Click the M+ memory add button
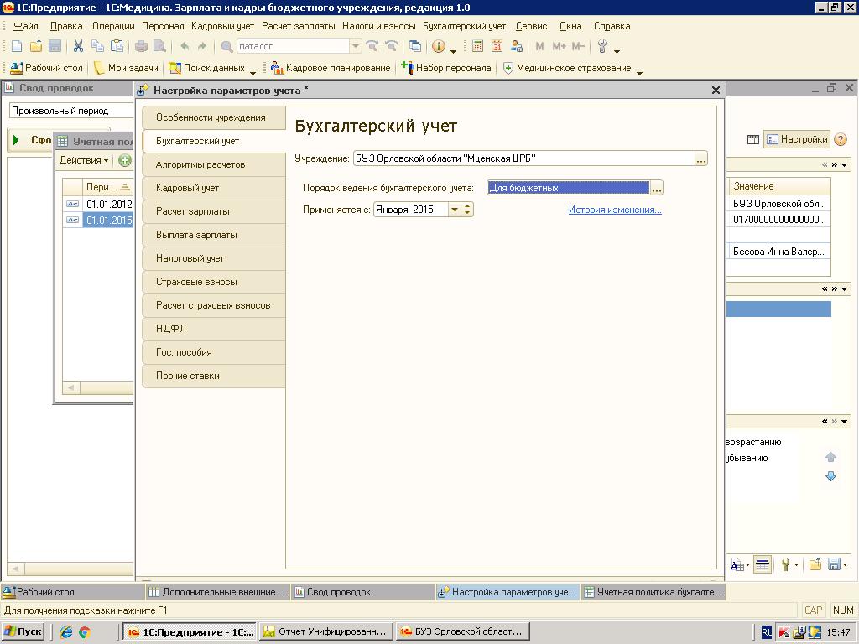This screenshot has height=644, width=859. pos(560,47)
